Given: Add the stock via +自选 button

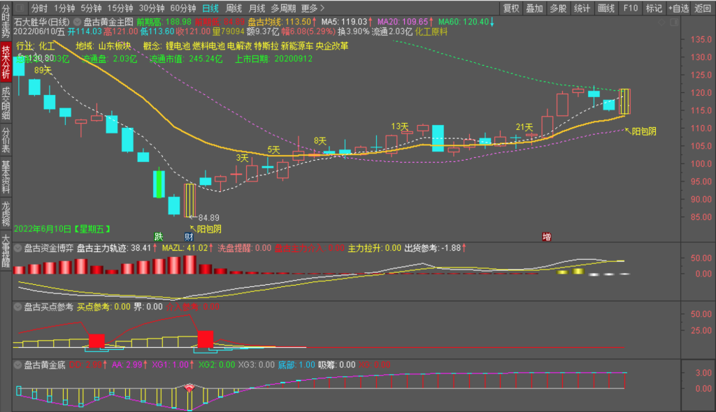Looking at the screenshot, I should [x=678, y=8].
